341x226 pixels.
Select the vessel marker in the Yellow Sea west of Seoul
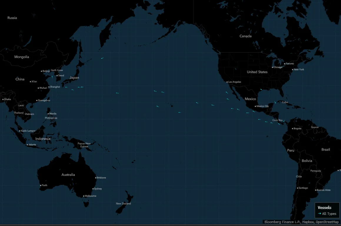(52, 77)
